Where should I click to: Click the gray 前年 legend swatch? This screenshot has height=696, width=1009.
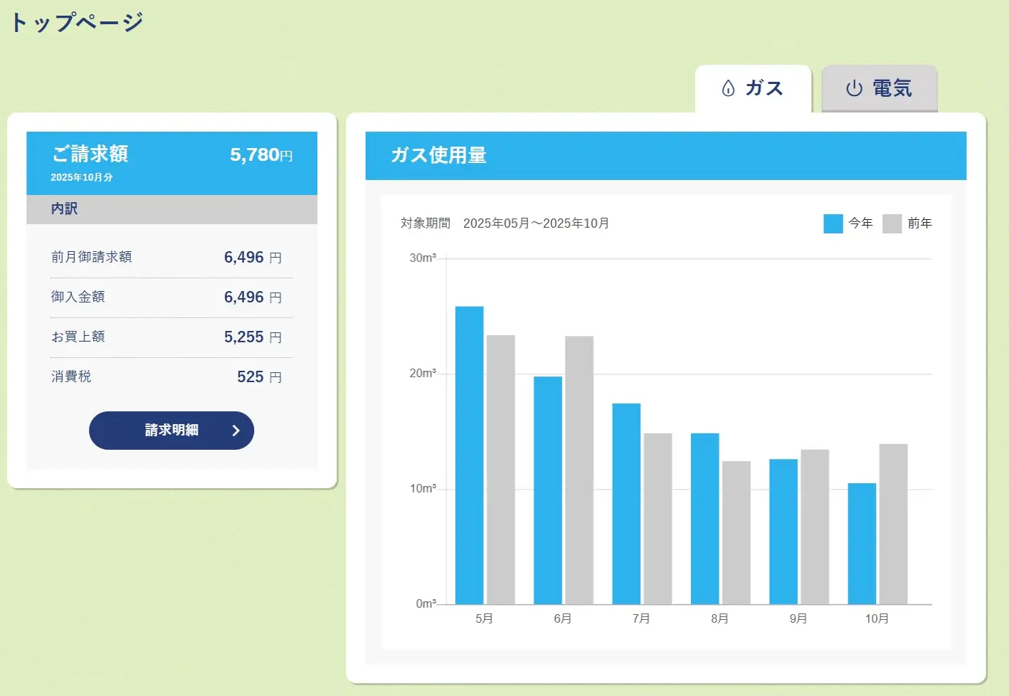[x=892, y=223]
